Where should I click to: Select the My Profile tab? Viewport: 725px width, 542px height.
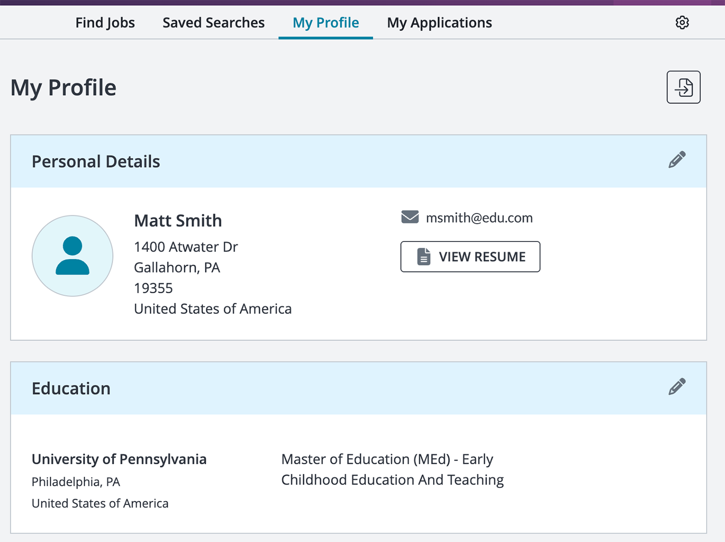pos(326,23)
